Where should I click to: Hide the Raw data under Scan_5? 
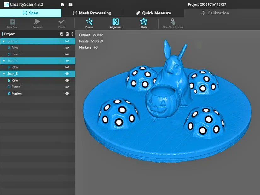67,80
